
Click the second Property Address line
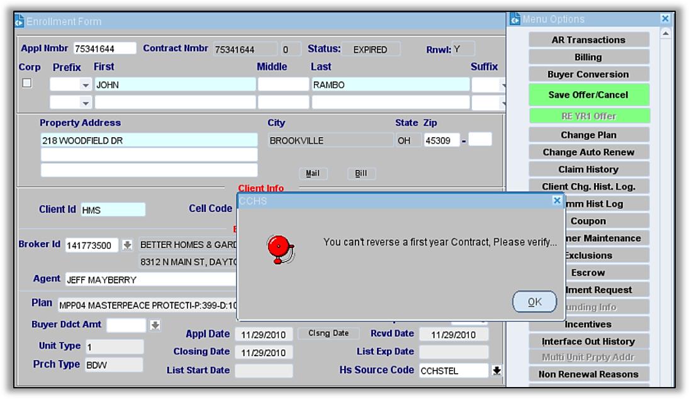pyautogui.click(x=149, y=155)
